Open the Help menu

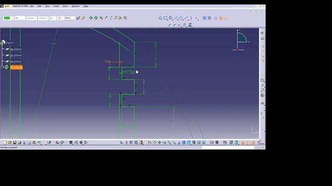point(86,6)
